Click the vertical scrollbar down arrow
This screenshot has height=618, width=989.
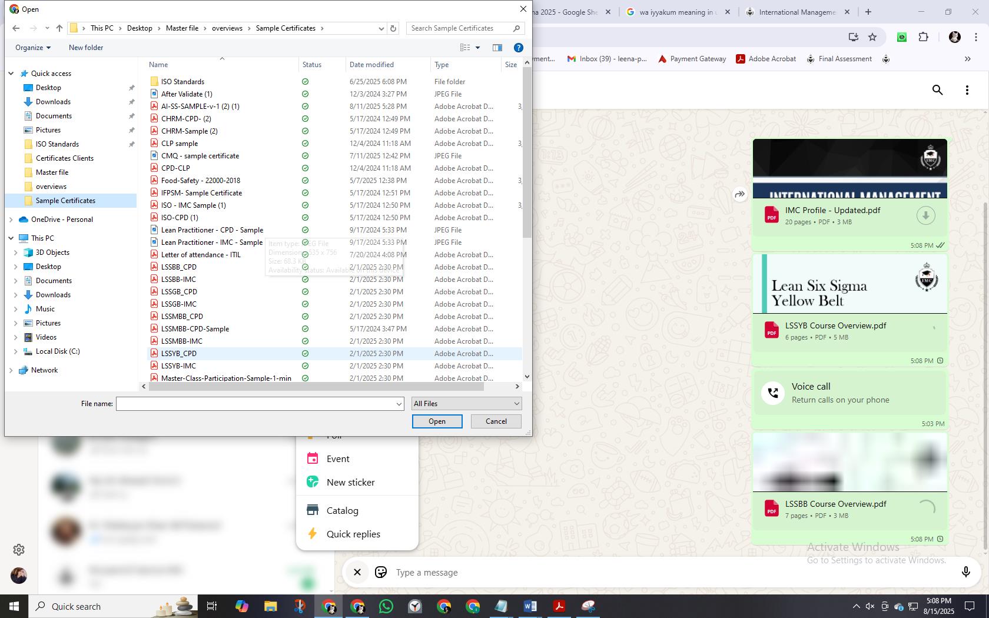527,377
